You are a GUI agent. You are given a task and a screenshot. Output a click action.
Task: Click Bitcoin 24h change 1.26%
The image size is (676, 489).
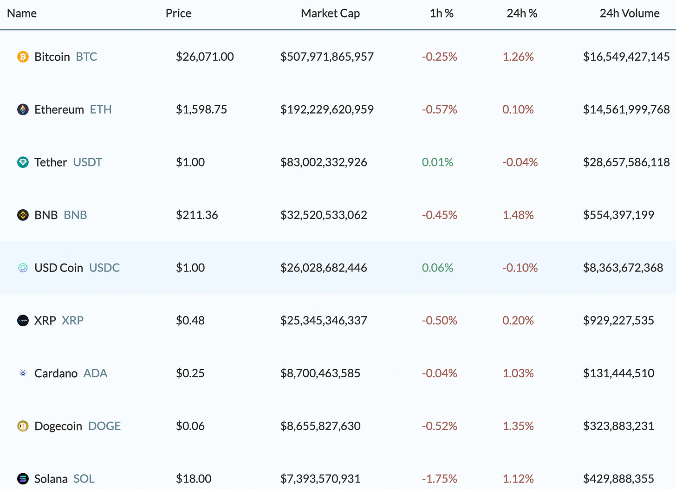tap(518, 57)
